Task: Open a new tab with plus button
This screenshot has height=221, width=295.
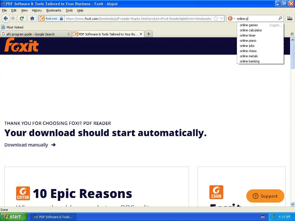Action: (149, 34)
